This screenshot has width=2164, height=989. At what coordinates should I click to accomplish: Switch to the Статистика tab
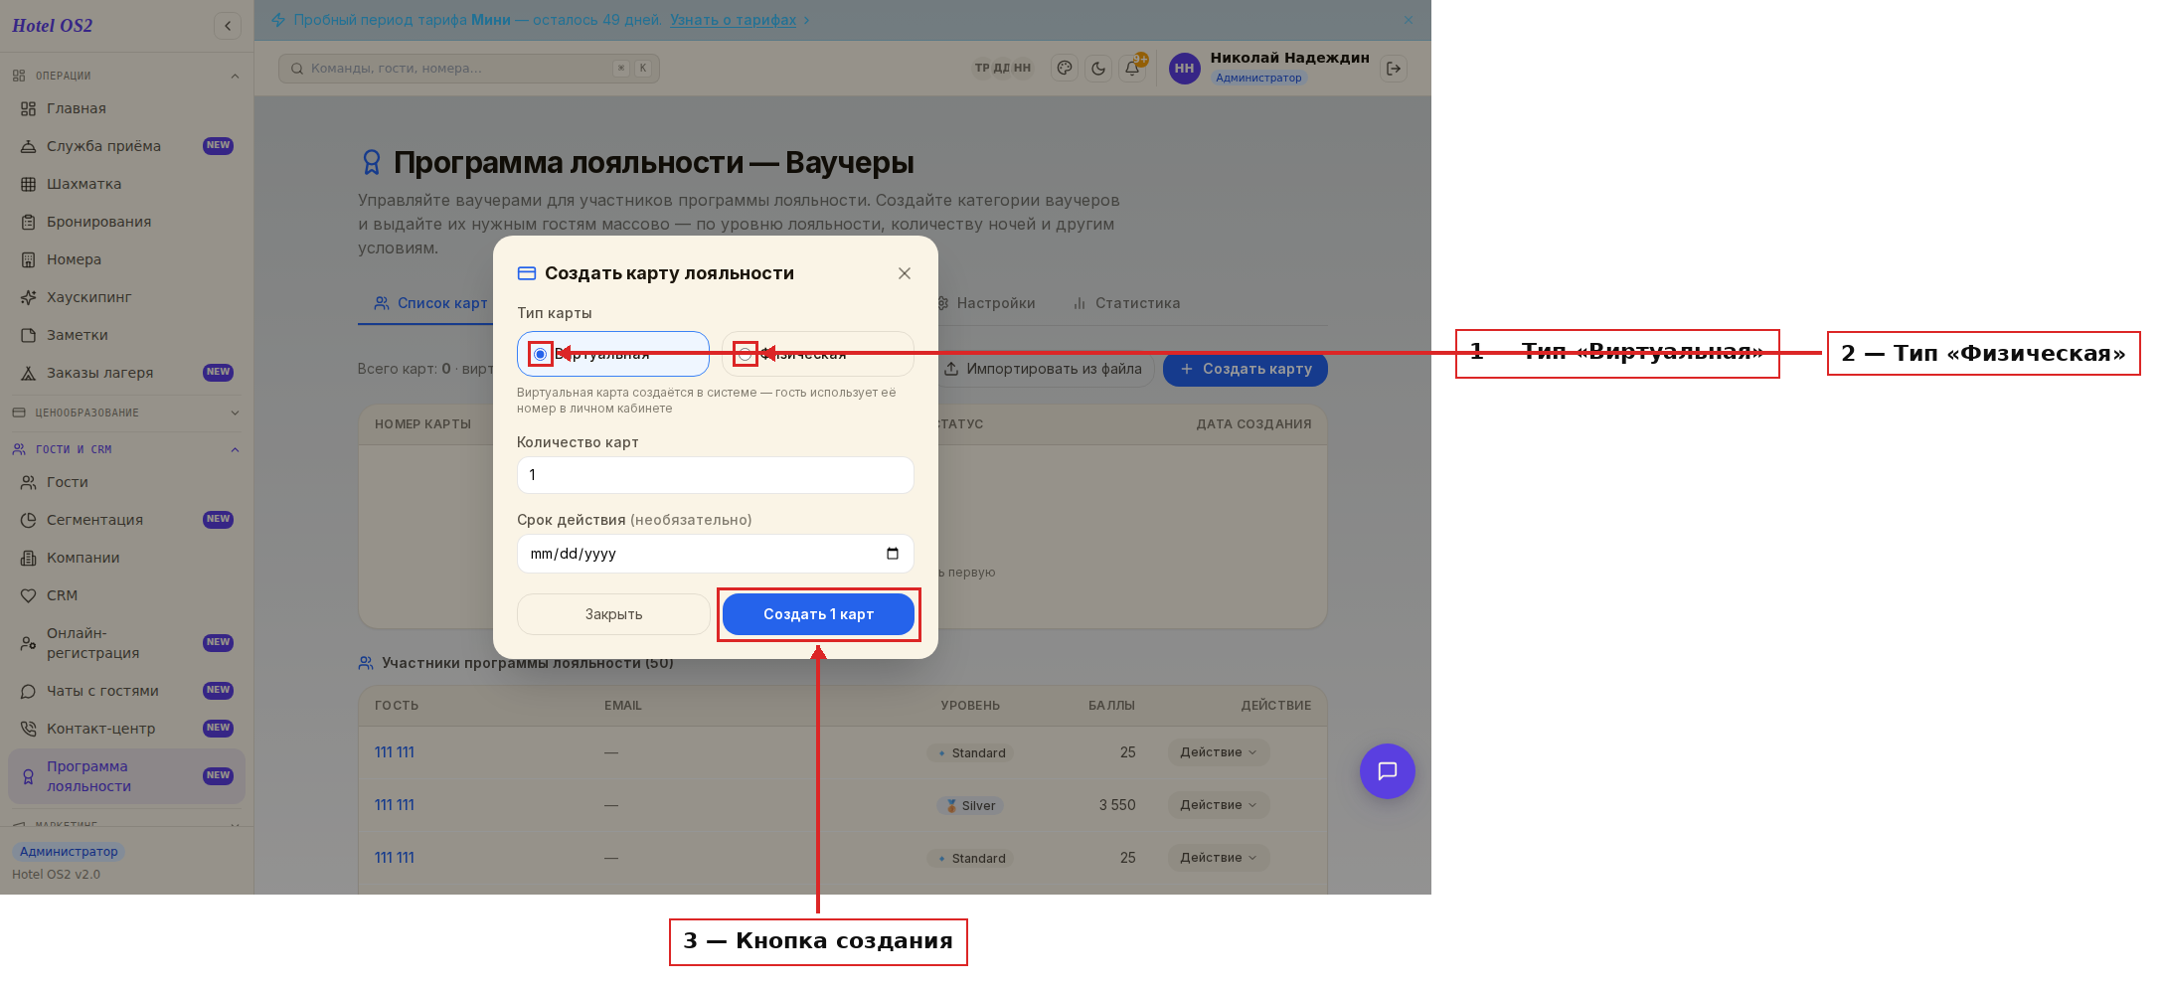(1126, 303)
